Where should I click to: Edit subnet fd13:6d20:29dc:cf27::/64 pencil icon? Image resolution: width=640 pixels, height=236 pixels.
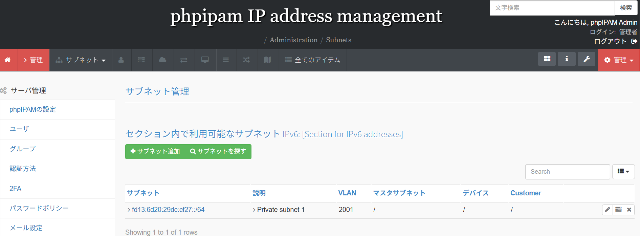[x=608, y=210]
